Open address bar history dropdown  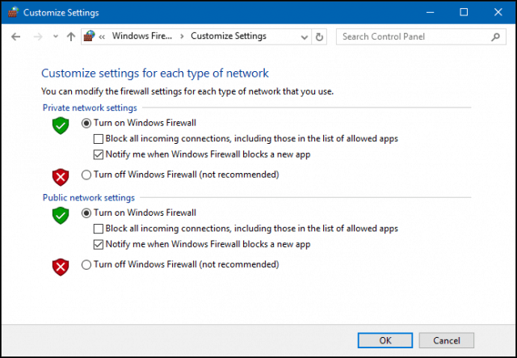pyautogui.click(x=305, y=37)
